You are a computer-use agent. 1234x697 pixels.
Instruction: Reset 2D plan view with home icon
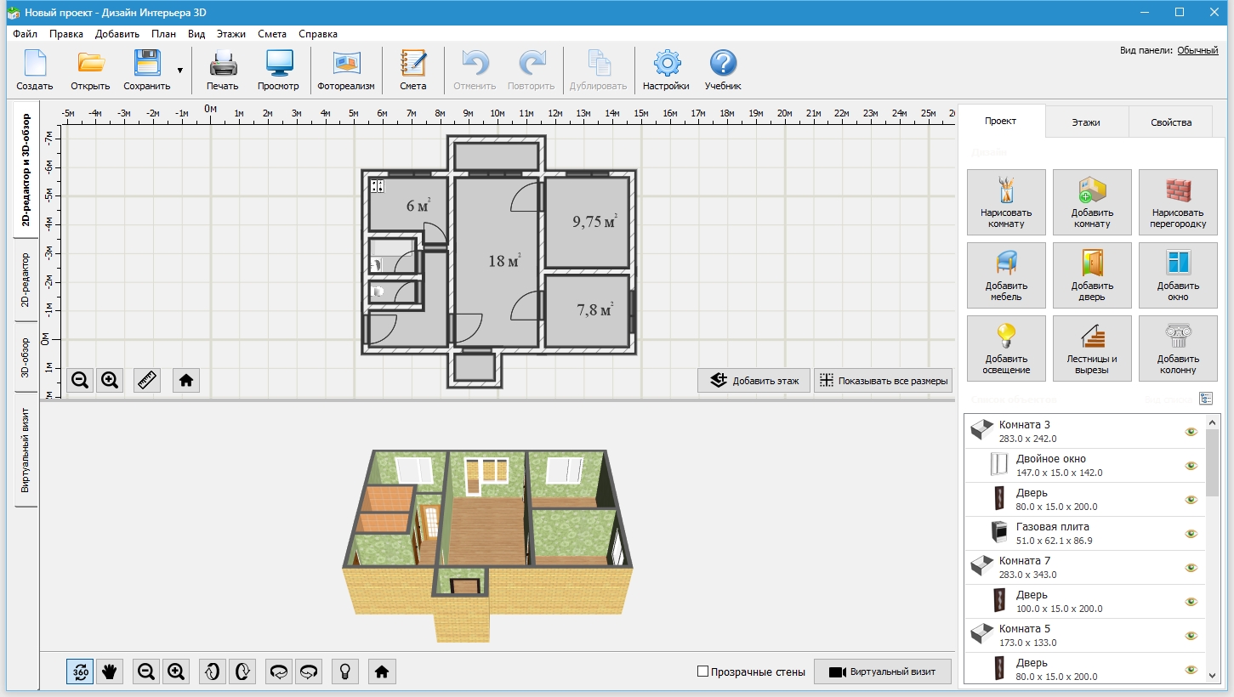(186, 380)
